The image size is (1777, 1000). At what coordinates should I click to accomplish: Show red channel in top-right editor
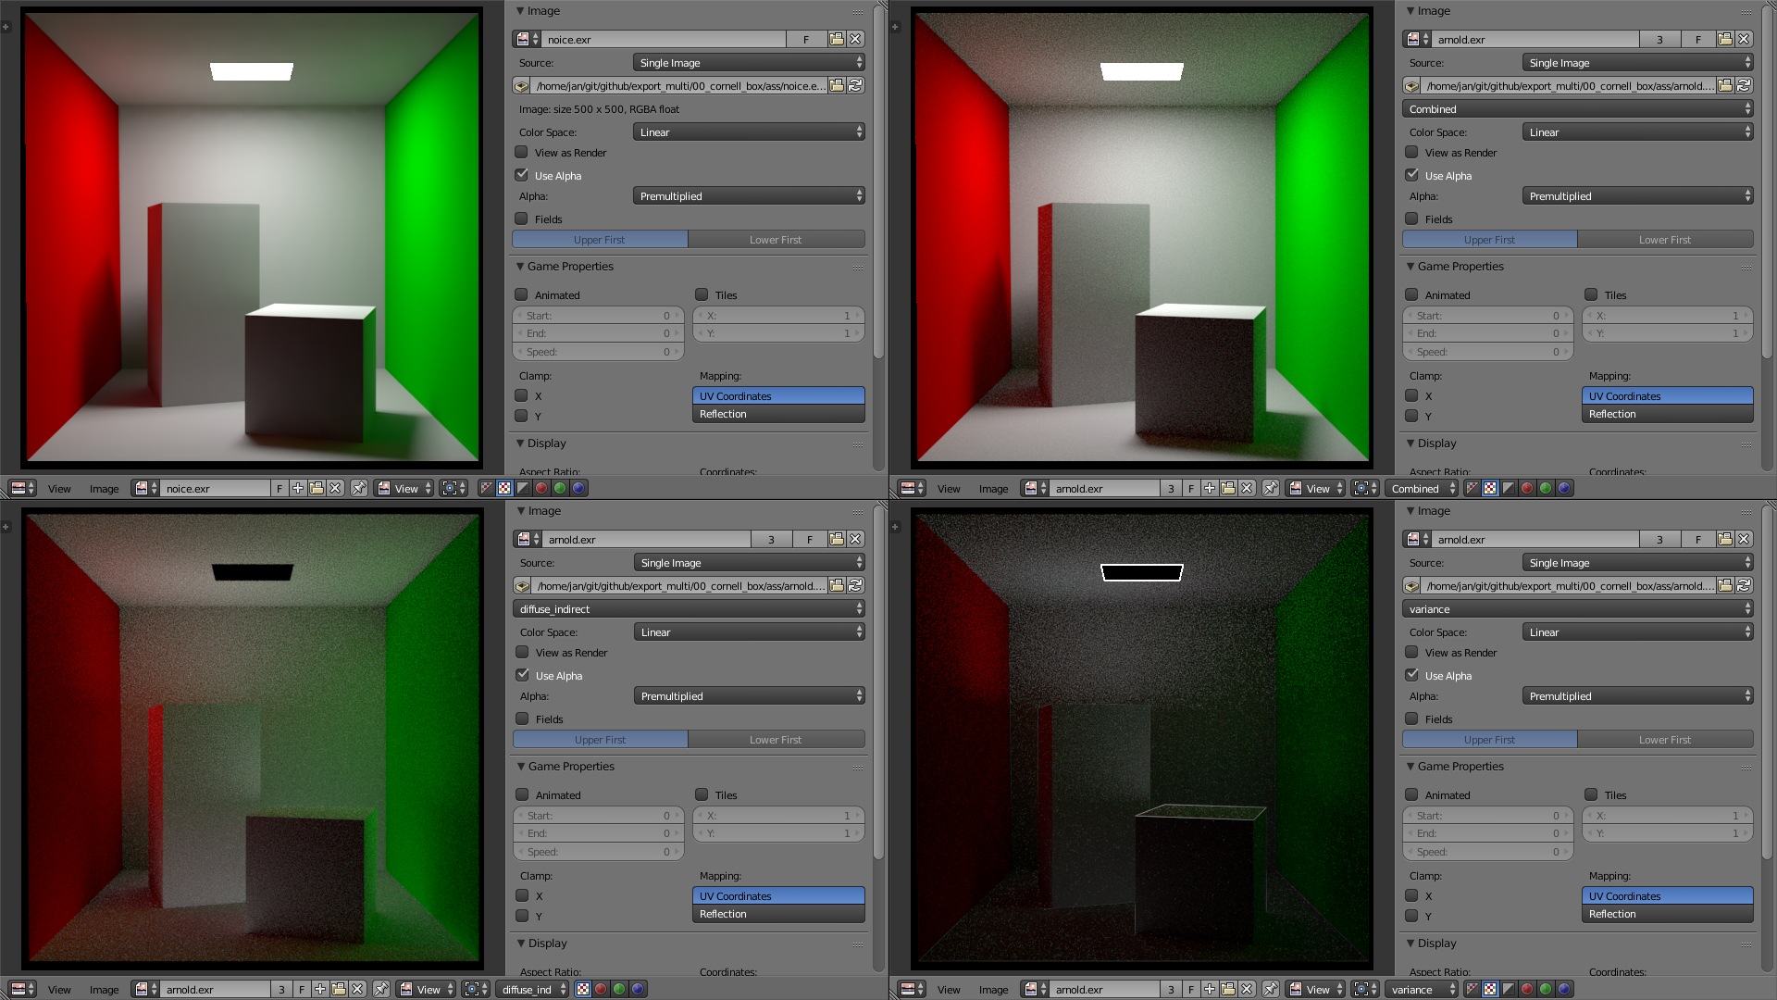click(x=1527, y=488)
